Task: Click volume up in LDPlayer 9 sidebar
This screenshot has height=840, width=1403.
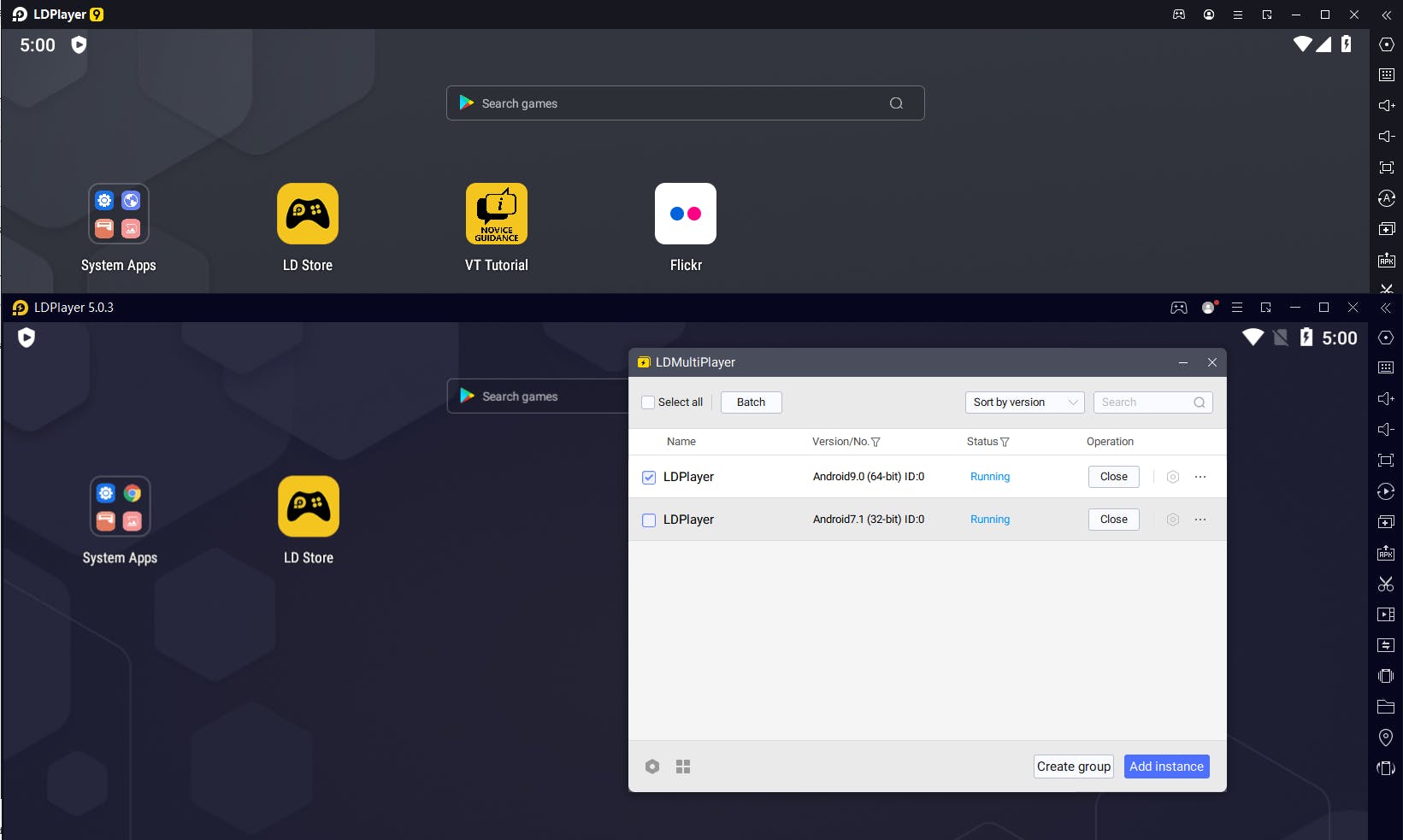Action: [1387, 106]
